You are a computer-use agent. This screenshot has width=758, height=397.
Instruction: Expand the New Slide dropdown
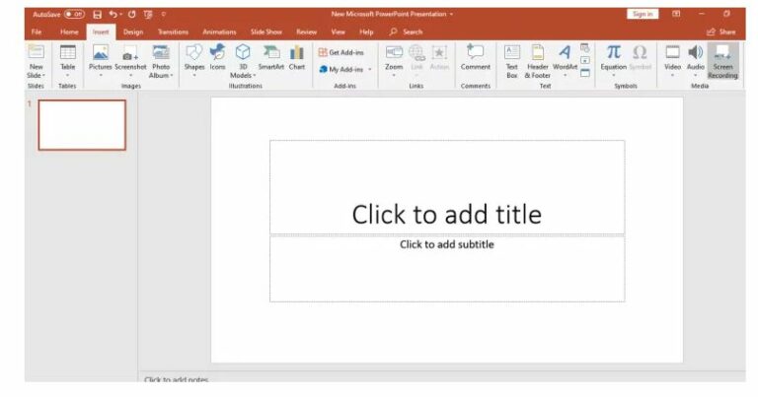point(36,75)
